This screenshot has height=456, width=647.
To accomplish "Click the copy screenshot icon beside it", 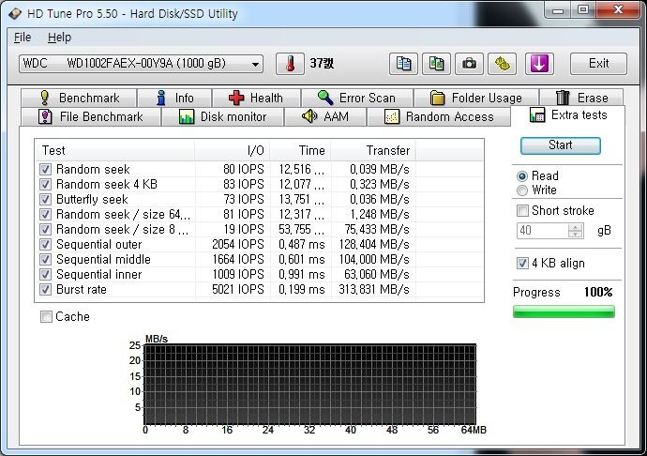I will pos(436,64).
